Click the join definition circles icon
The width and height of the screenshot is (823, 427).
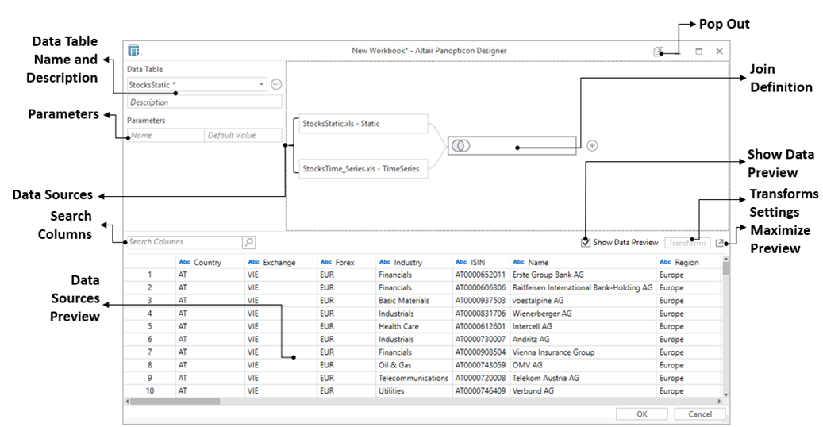coord(461,145)
